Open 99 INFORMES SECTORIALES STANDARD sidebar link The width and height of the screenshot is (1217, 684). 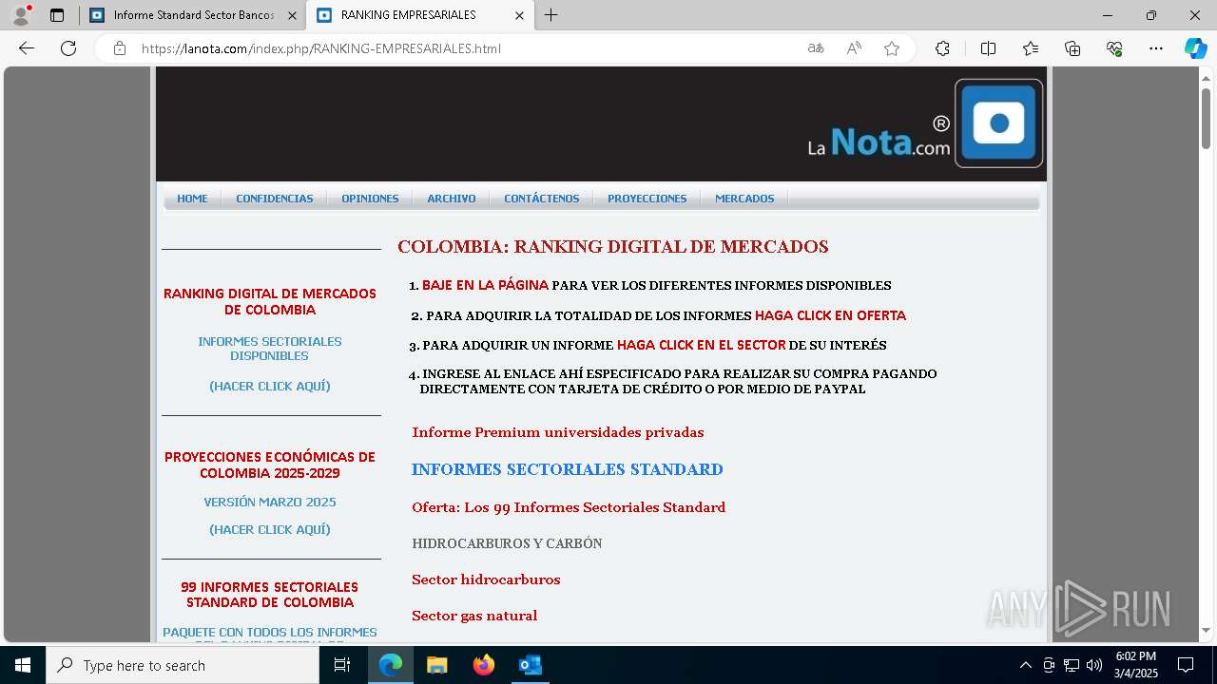[x=270, y=595]
